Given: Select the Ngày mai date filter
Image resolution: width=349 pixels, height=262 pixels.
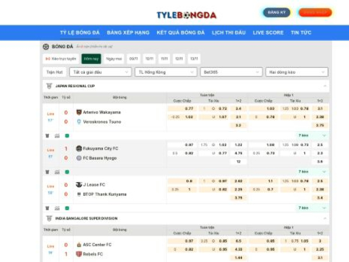Looking at the screenshot, I should (114, 59).
